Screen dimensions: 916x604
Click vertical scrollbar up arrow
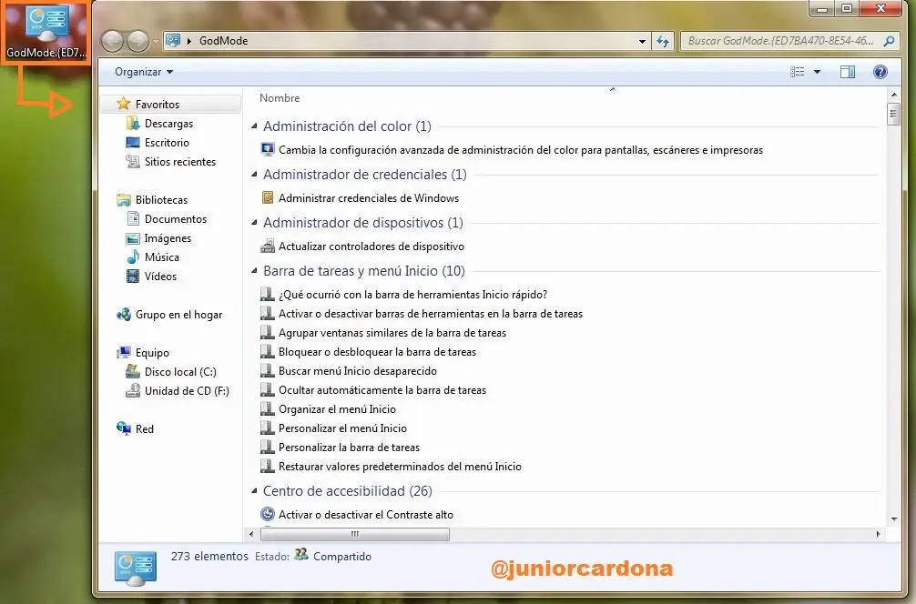(x=893, y=95)
